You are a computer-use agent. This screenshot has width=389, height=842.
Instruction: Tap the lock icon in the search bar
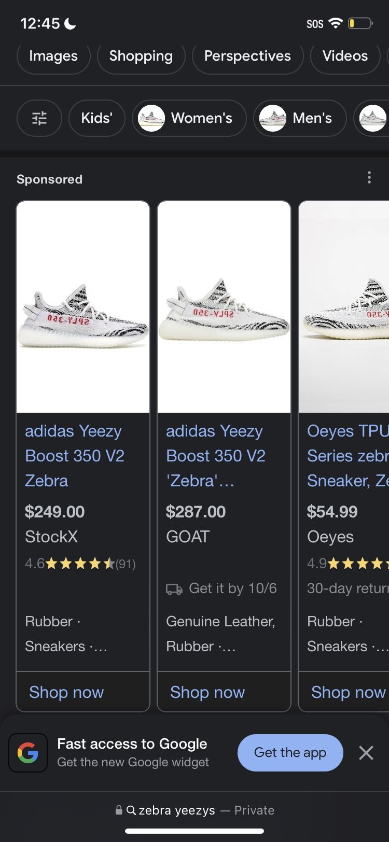pos(119,810)
